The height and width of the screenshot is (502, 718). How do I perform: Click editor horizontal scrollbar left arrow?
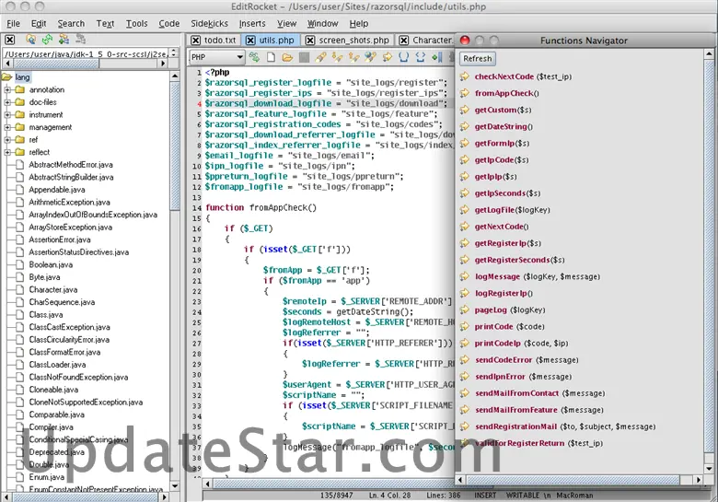point(208,484)
